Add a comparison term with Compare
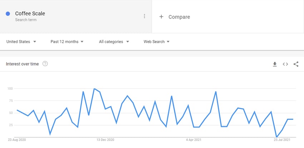 [179, 17]
